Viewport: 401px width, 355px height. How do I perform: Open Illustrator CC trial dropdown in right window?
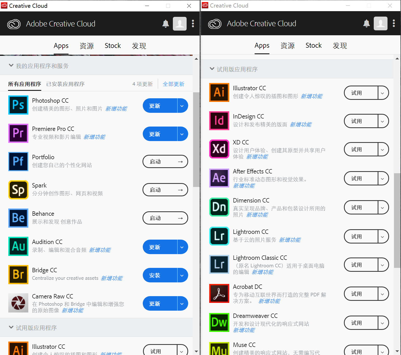coord(383,93)
